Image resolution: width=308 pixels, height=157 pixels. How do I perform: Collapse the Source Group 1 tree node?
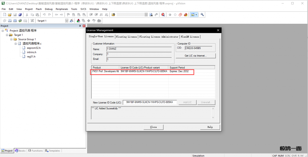point(11,39)
